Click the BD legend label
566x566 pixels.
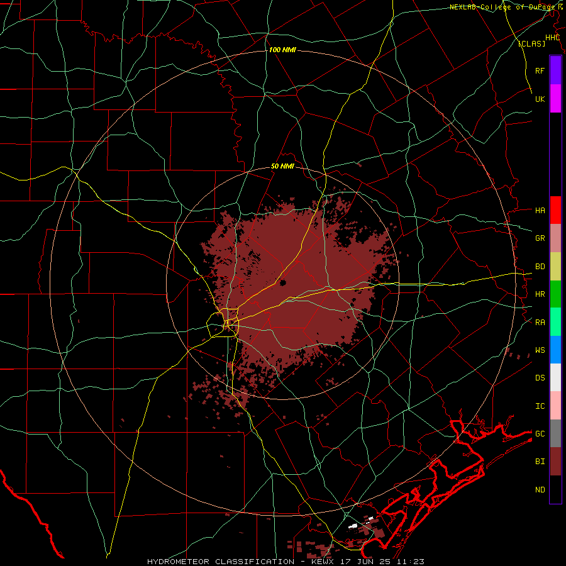click(540, 267)
